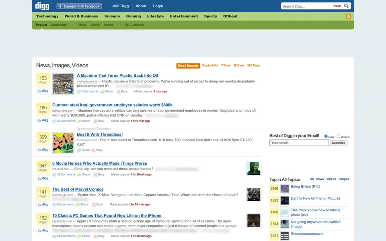Click the Digg logo

42,6
